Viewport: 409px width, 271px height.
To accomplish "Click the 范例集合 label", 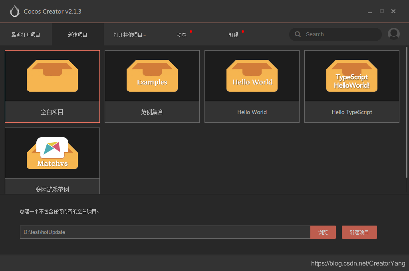I will [152, 112].
